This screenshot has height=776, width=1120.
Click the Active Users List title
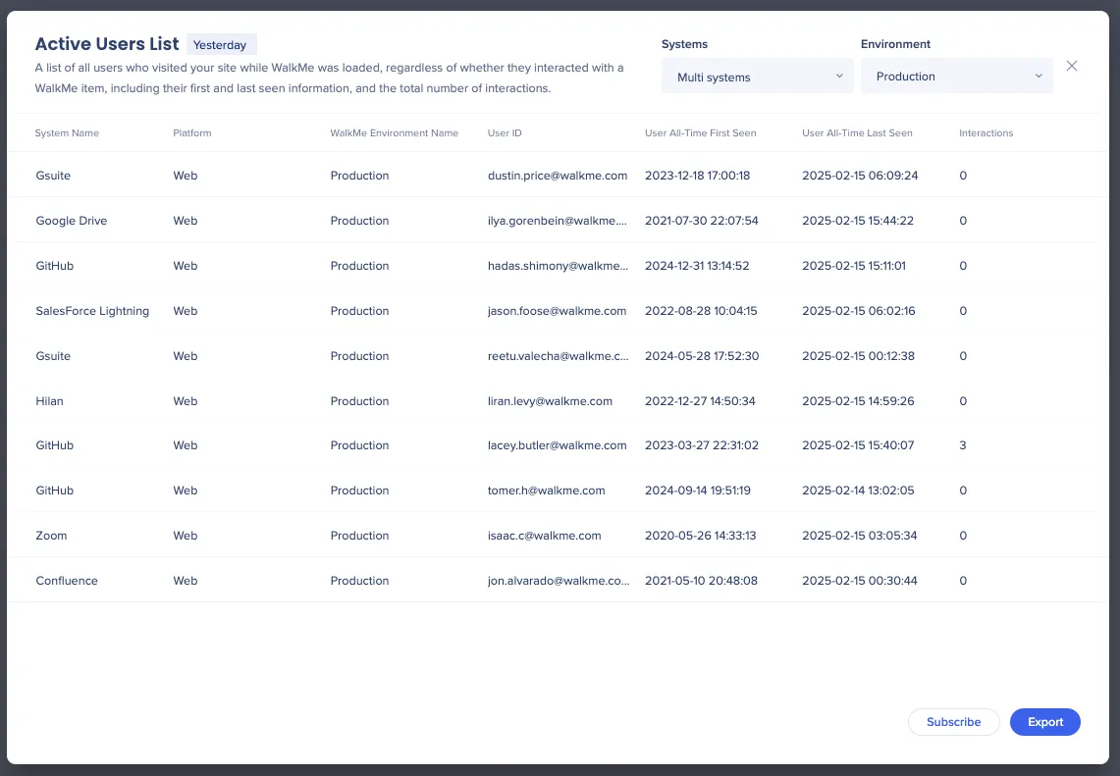click(x=107, y=43)
